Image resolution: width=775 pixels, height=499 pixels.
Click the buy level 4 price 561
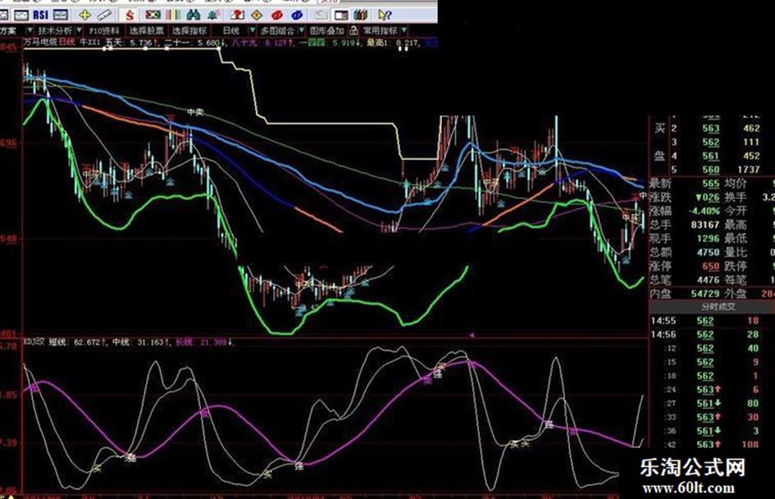click(x=711, y=157)
